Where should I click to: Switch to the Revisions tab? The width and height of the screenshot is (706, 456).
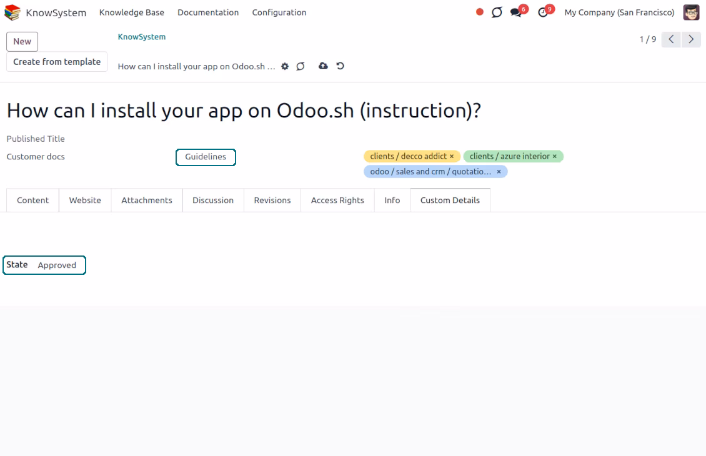(272, 201)
